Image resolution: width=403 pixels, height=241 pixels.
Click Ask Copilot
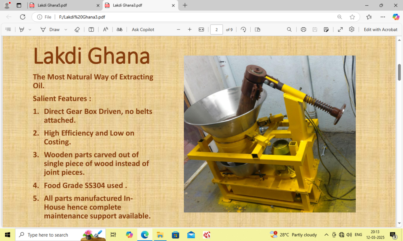coord(143,29)
